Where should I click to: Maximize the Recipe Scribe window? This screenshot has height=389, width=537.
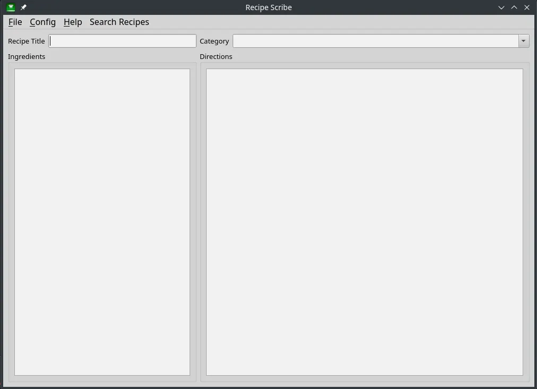point(514,7)
